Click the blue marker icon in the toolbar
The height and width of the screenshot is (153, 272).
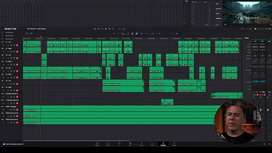[x=146, y=34]
